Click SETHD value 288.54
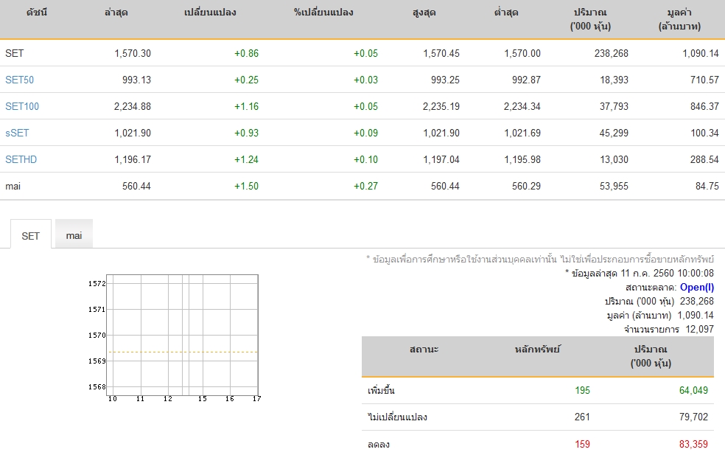 click(x=704, y=160)
